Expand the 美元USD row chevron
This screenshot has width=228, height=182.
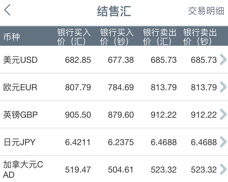(223, 60)
